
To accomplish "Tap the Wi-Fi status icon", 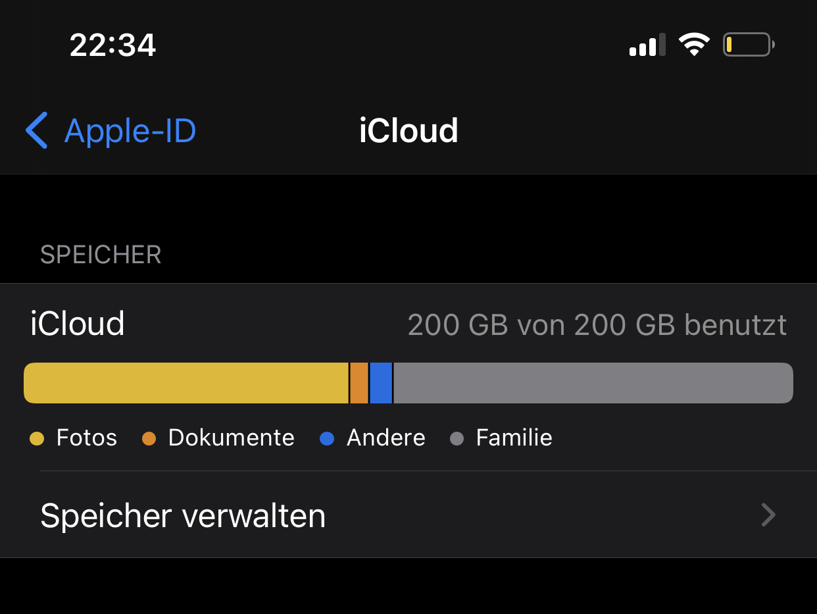I will click(694, 45).
